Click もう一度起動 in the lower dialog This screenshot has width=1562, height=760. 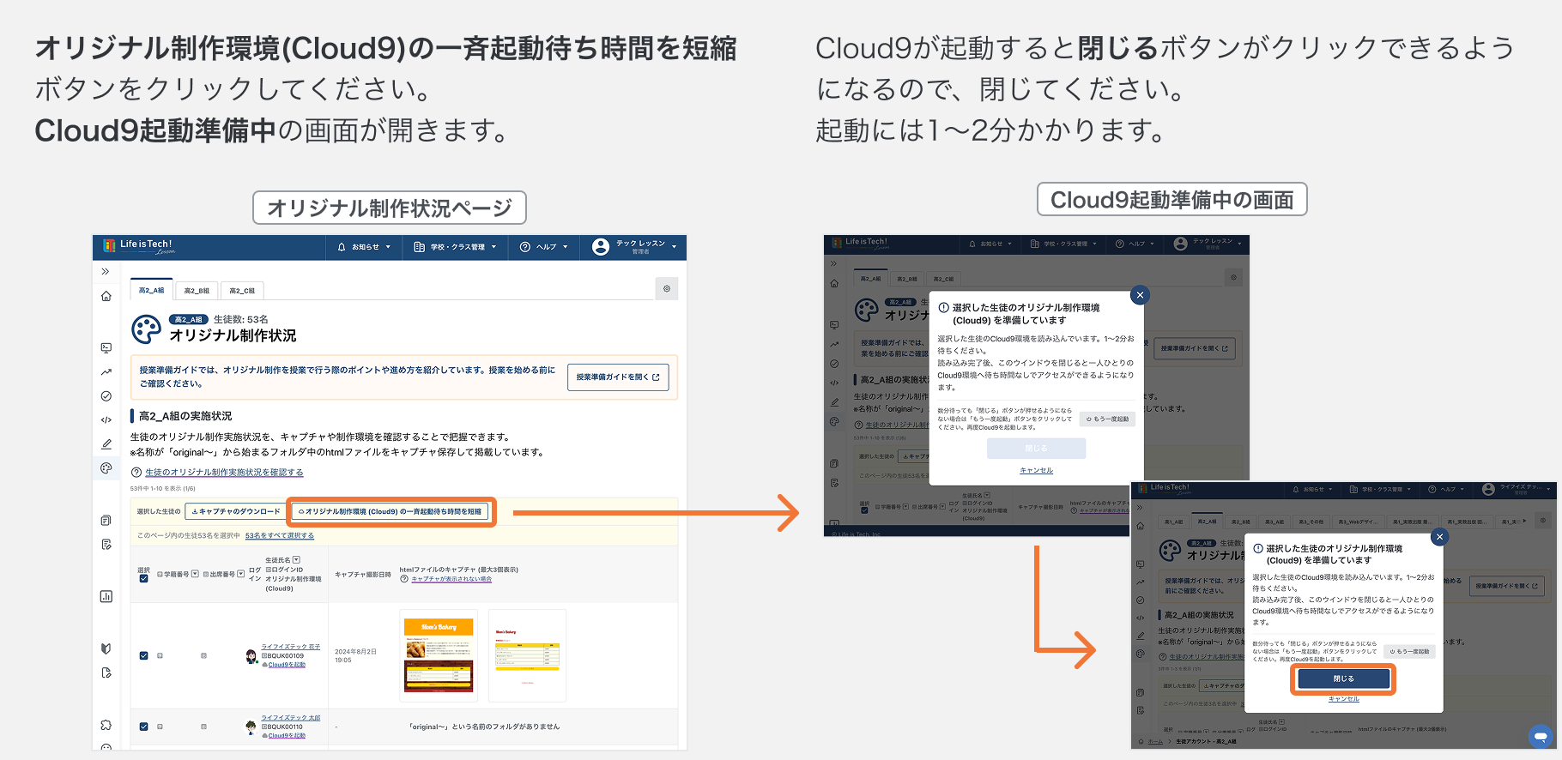tap(1410, 652)
